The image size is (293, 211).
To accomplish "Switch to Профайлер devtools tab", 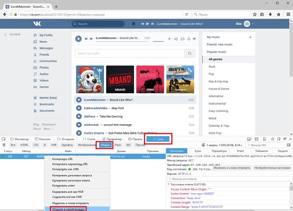I will (x=112, y=139).
